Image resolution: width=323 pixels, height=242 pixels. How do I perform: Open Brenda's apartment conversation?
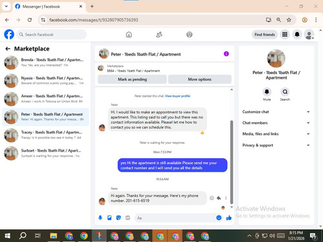[x=45, y=63]
